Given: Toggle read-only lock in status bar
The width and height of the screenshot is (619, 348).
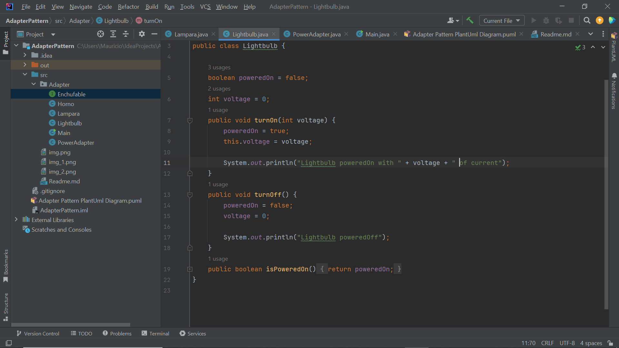Looking at the screenshot, I should 610,343.
